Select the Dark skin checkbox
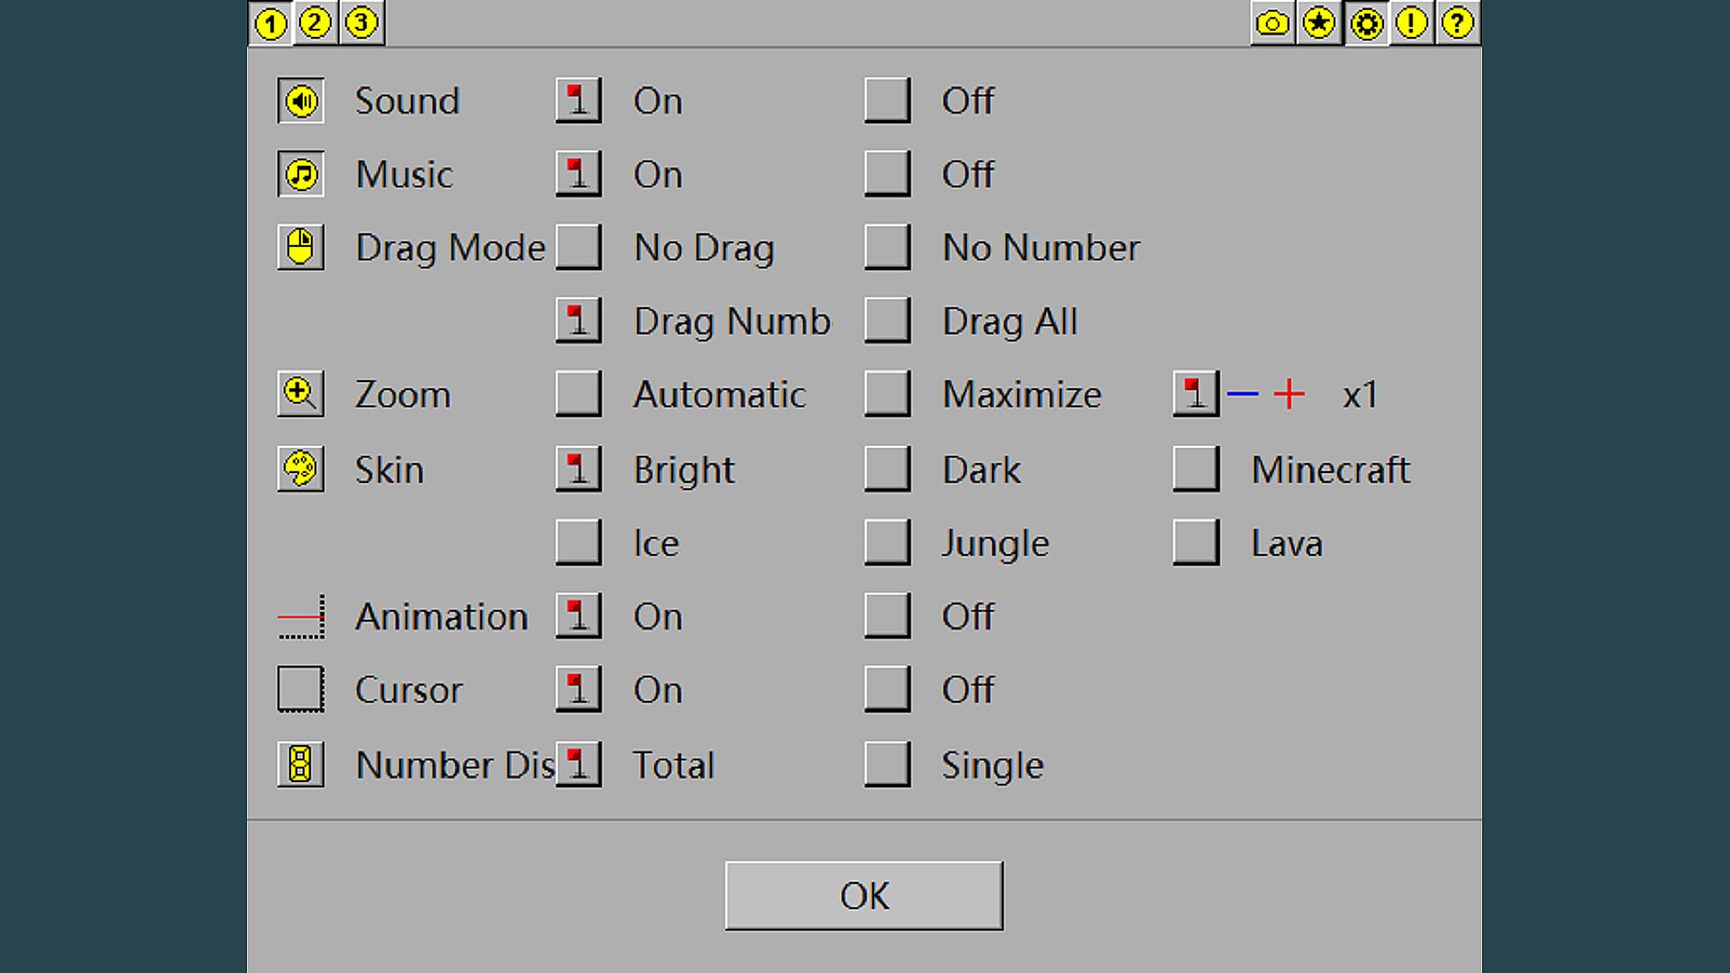 [887, 469]
